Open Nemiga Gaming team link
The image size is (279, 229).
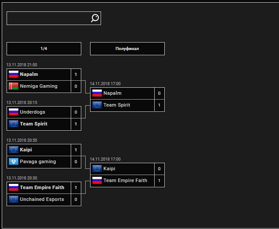pyautogui.click(x=39, y=86)
